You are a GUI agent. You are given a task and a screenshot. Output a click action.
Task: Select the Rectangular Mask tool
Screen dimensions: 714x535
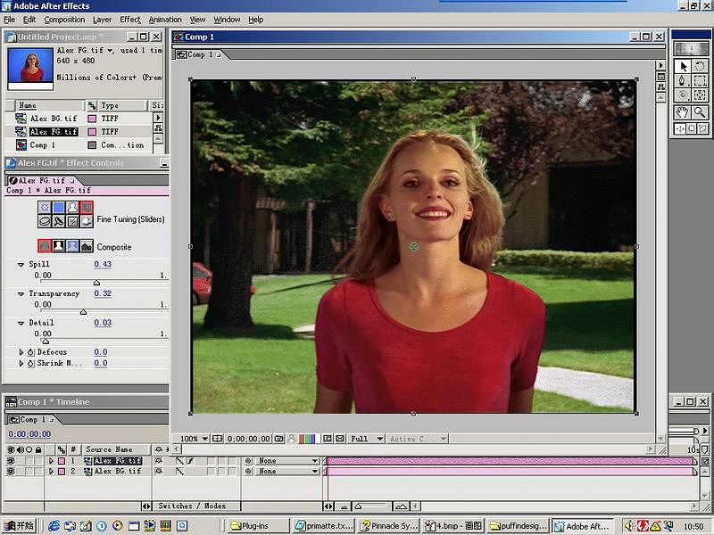click(x=700, y=81)
